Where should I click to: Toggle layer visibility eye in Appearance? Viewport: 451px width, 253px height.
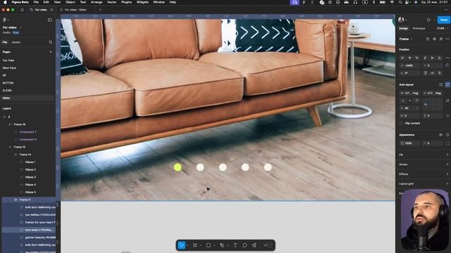click(440, 135)
